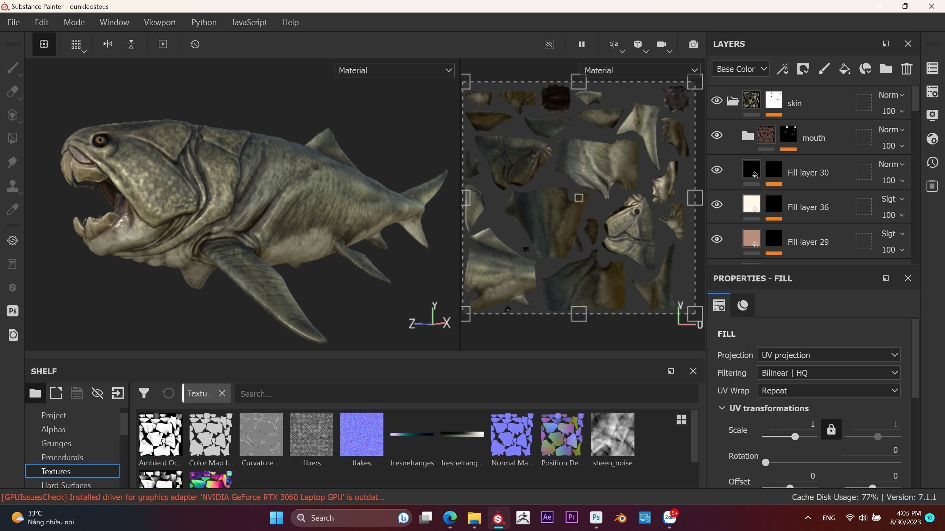This screenshot has height=531, width=945.
Task: Toggle Shelf thumbnail grid size
Action: [681, 420]
